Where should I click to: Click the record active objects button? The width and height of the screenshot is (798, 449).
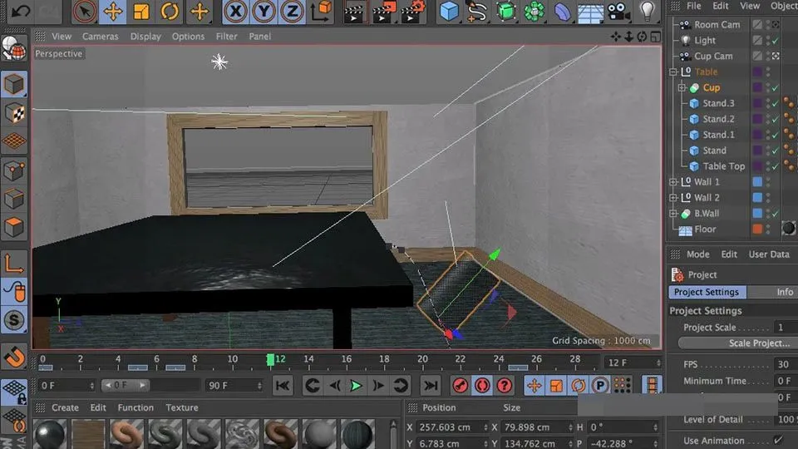(x=460, y=386)
